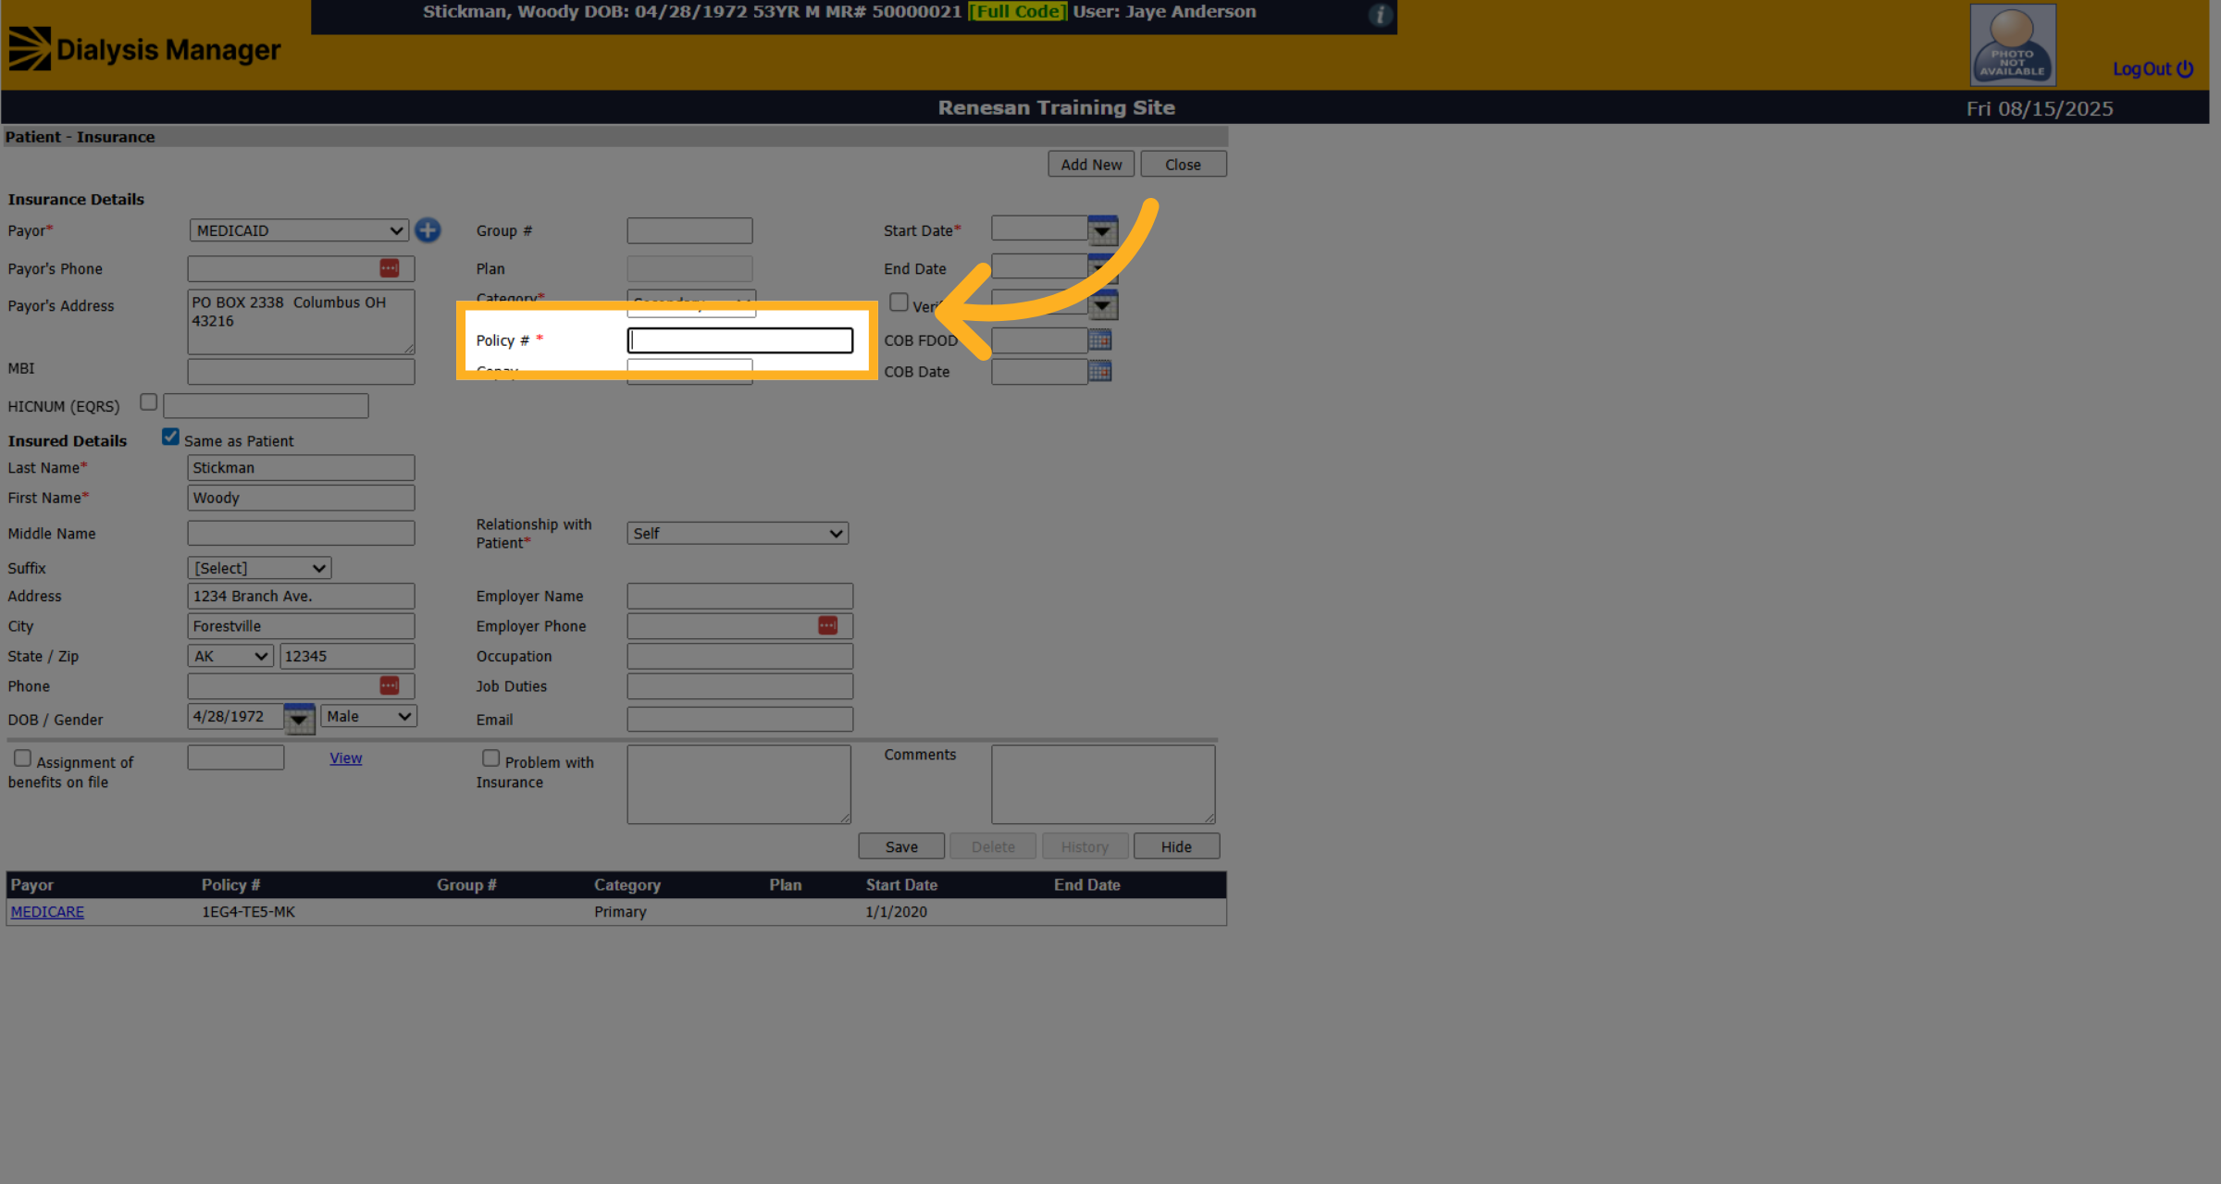The image size is (2221, 1184).
Task: Click the Save button
Action: tap(901, 846)
